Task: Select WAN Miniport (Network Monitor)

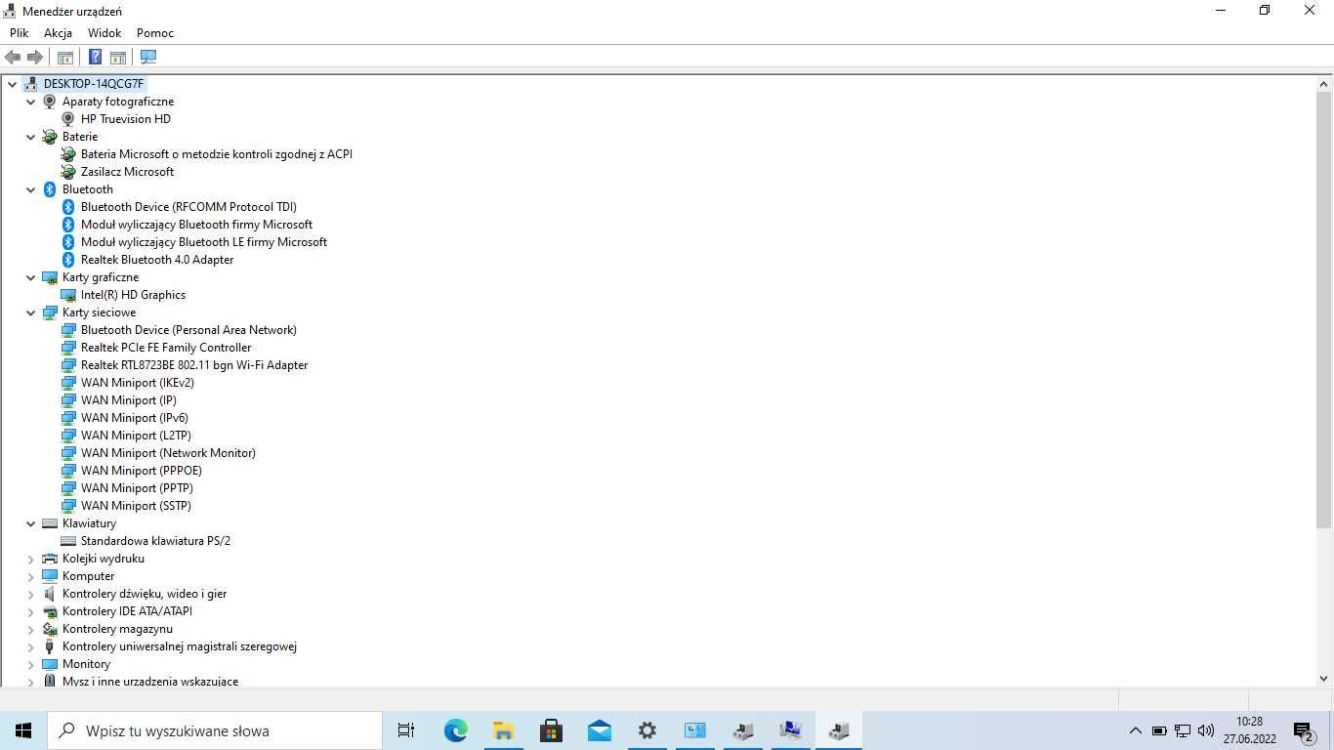Action: [168, 453]
